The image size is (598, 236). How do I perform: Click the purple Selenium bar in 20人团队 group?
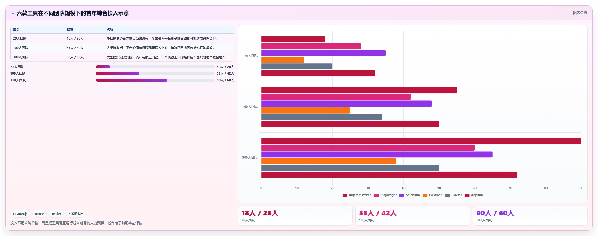(x=324, y=53)
